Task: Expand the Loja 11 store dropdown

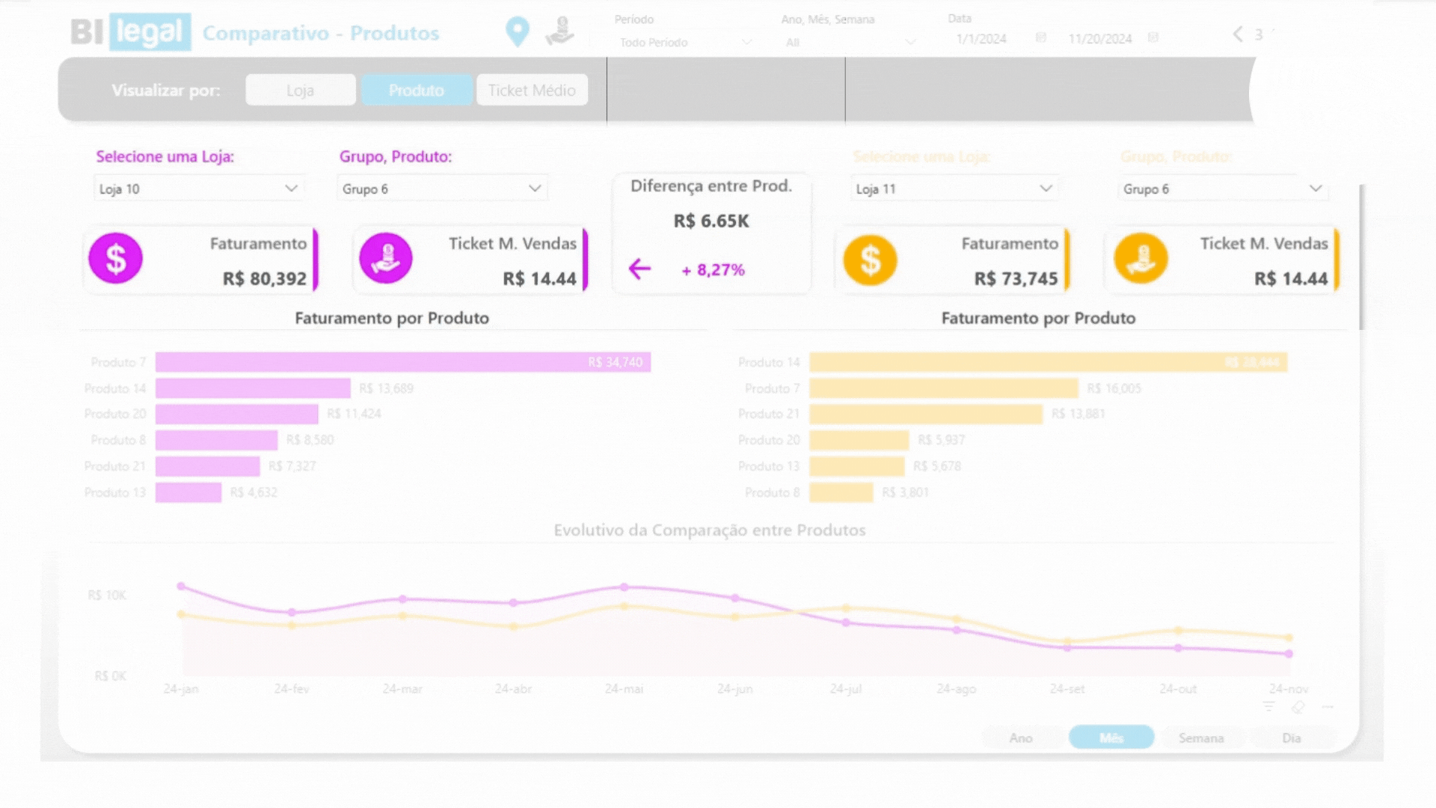Action: click(1046, 189)
